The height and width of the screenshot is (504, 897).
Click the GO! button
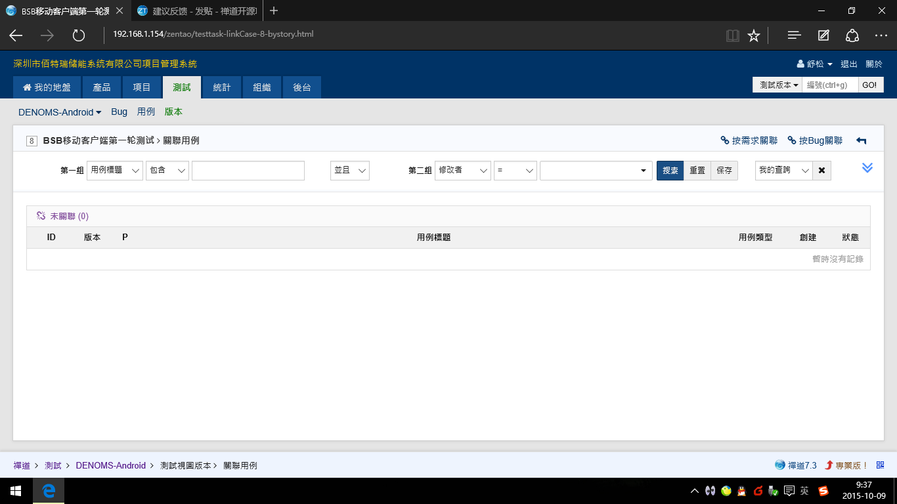[x=871, y=85]
